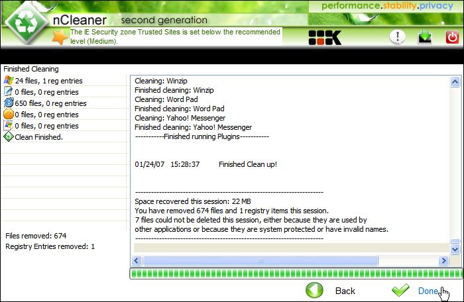Click the black and orange K logo
464x302 pixels.
325,38
